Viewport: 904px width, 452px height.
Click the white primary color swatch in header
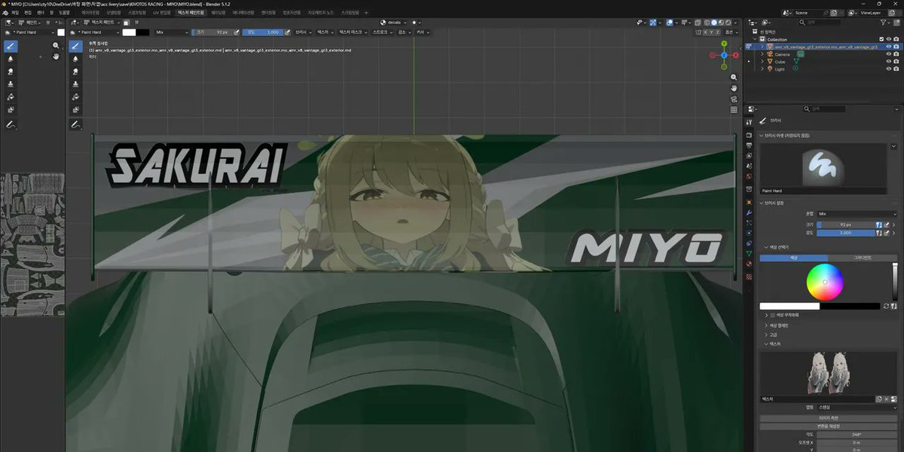click(x=130, y=32)
